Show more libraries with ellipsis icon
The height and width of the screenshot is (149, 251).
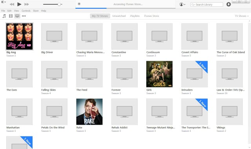pyautogui.click(x=24, y=16)
